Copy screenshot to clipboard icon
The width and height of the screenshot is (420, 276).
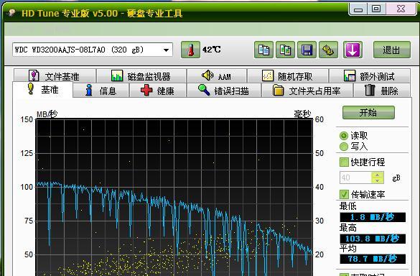tap(285, 50)
